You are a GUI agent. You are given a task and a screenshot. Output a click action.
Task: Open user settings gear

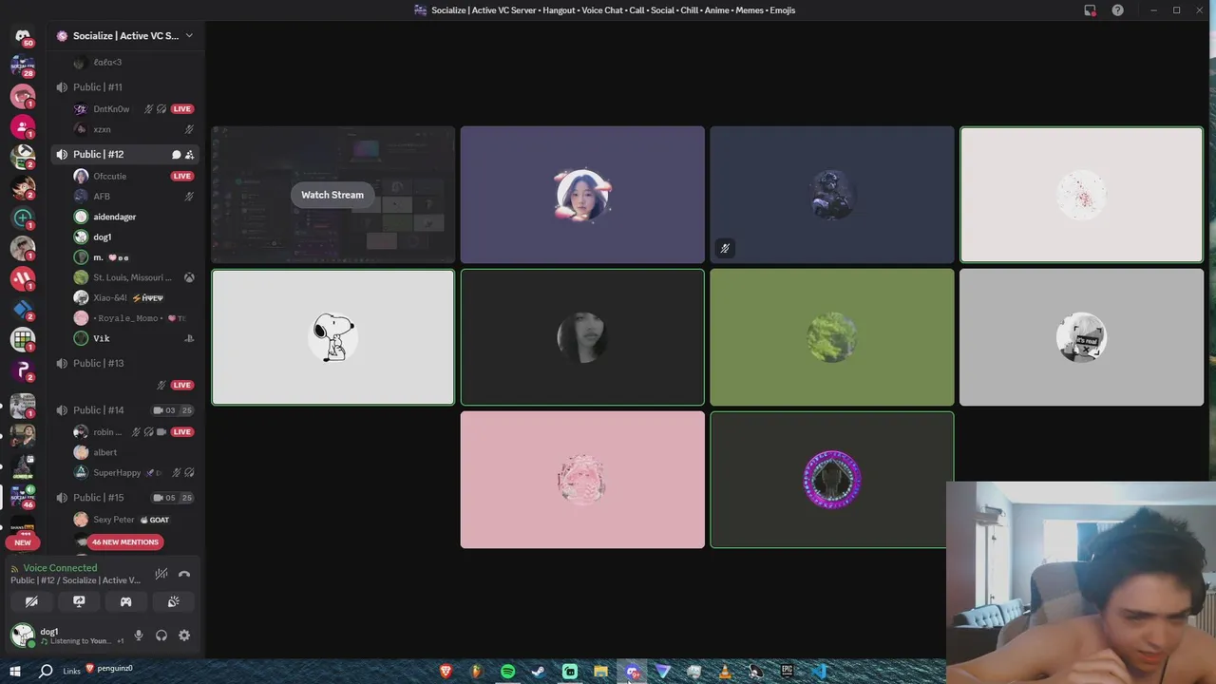[184, 636]
